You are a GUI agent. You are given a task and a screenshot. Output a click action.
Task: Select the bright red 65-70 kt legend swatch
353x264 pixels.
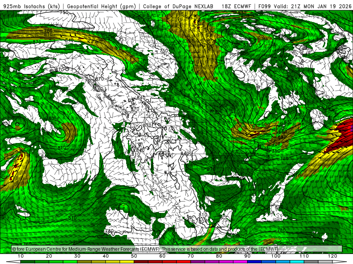pos(184,262)
